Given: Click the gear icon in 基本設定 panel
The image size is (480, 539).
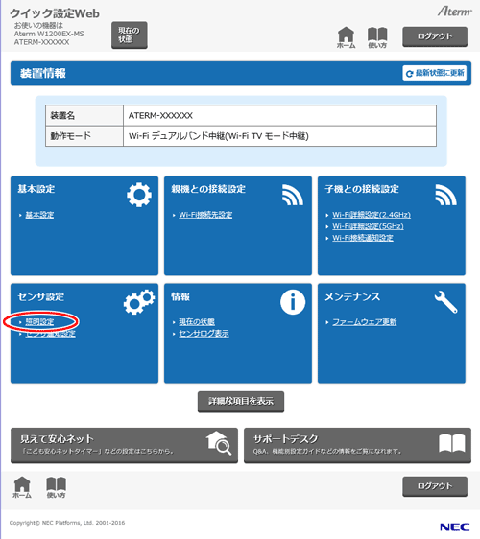Looking at the screenshot, I should (139, 195).
